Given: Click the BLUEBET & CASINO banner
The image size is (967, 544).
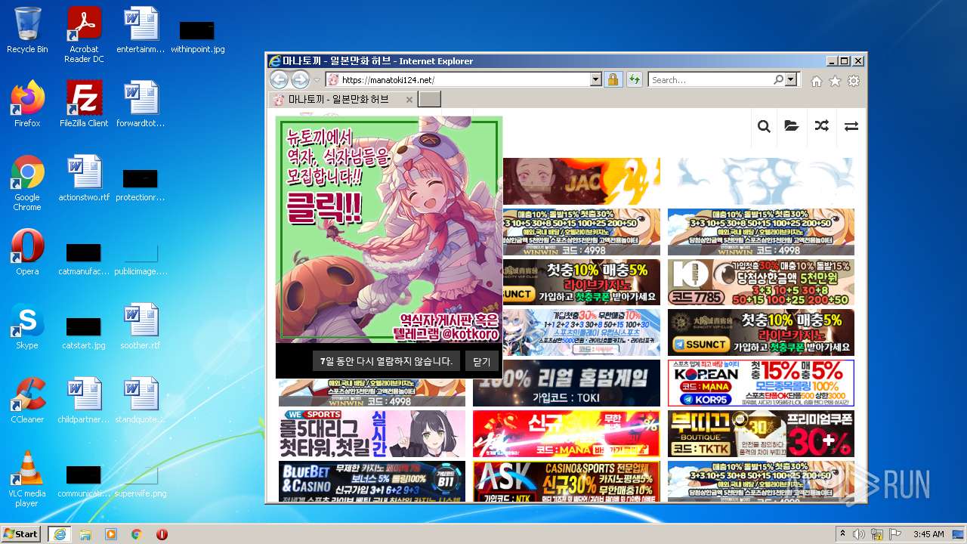Looking at the screenshot, I should [x=372, y=481].
